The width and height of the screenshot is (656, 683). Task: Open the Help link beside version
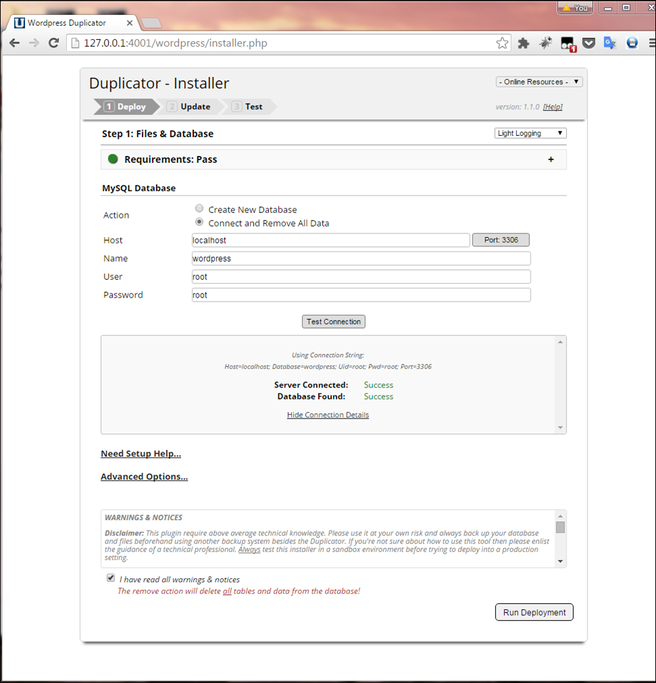(553, 107)
